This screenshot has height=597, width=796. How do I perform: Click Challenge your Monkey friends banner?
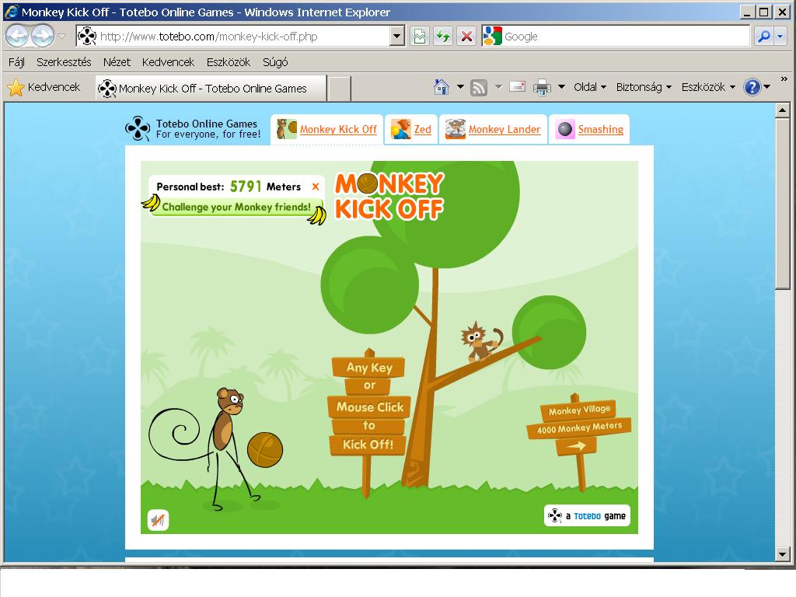(x=236, y=207)
